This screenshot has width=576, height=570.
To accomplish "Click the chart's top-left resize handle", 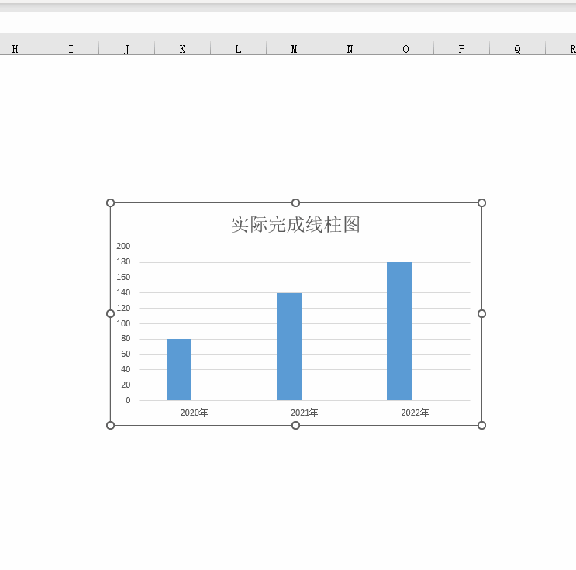I will [110, 203].
